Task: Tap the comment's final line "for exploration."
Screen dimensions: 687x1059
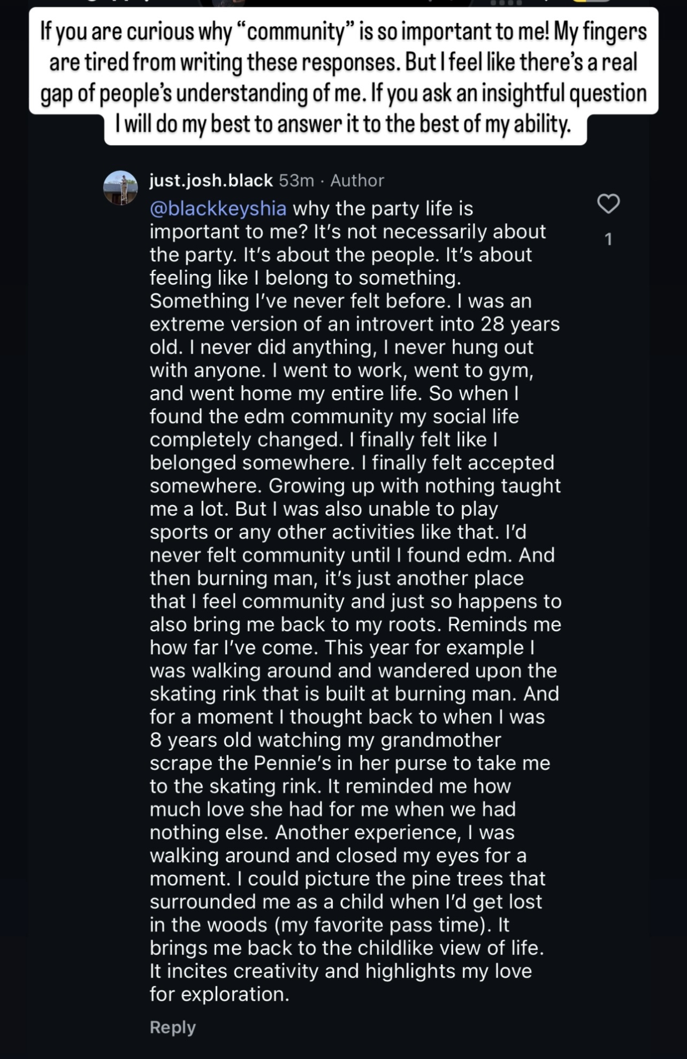Action: 219,994
